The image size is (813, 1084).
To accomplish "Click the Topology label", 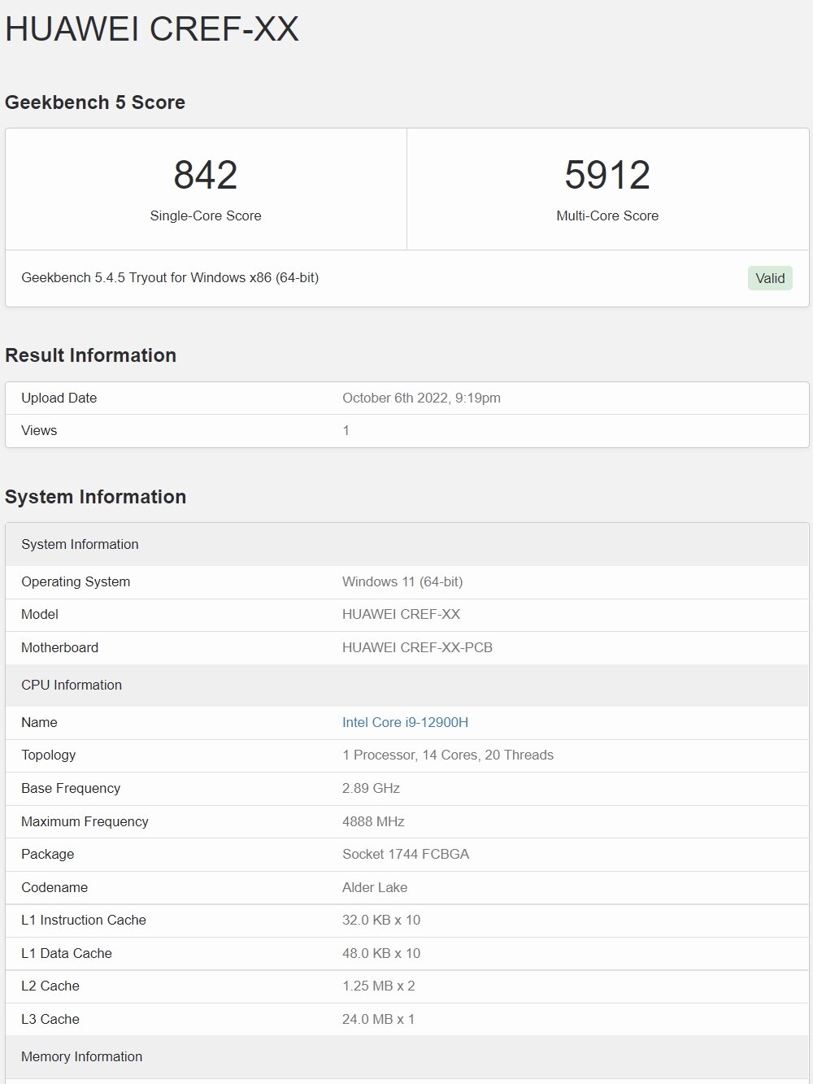I will tap(48, 755).
